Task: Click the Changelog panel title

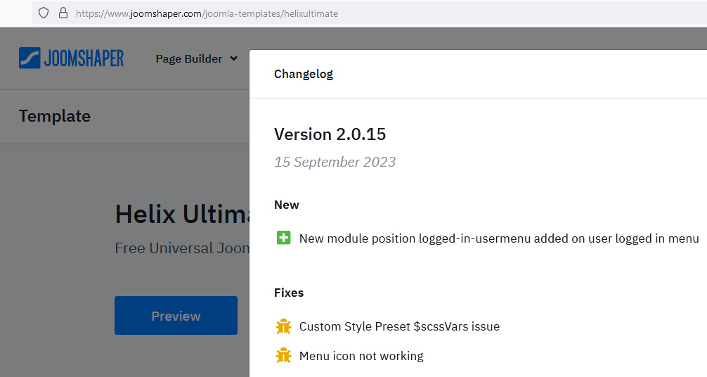Action: (304, 74)
